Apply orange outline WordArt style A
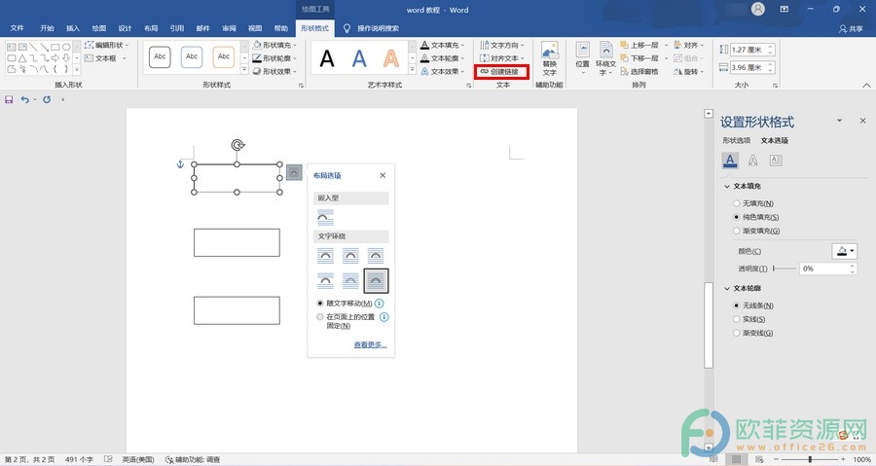 tap(391, 58)
